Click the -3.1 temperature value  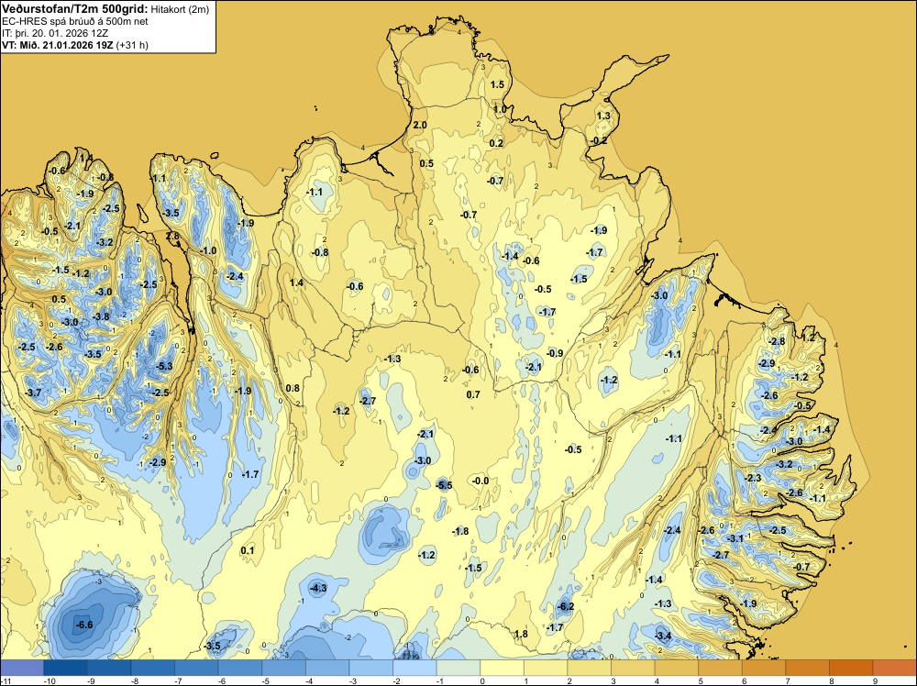coord(735,538)
